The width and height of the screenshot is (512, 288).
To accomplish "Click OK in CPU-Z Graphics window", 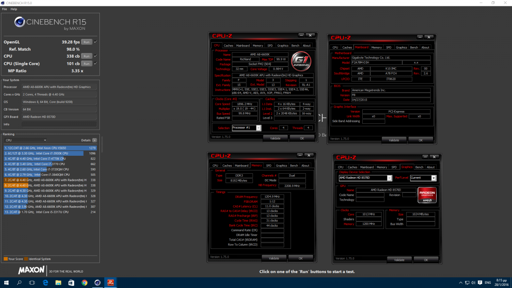I will [426, 260].
